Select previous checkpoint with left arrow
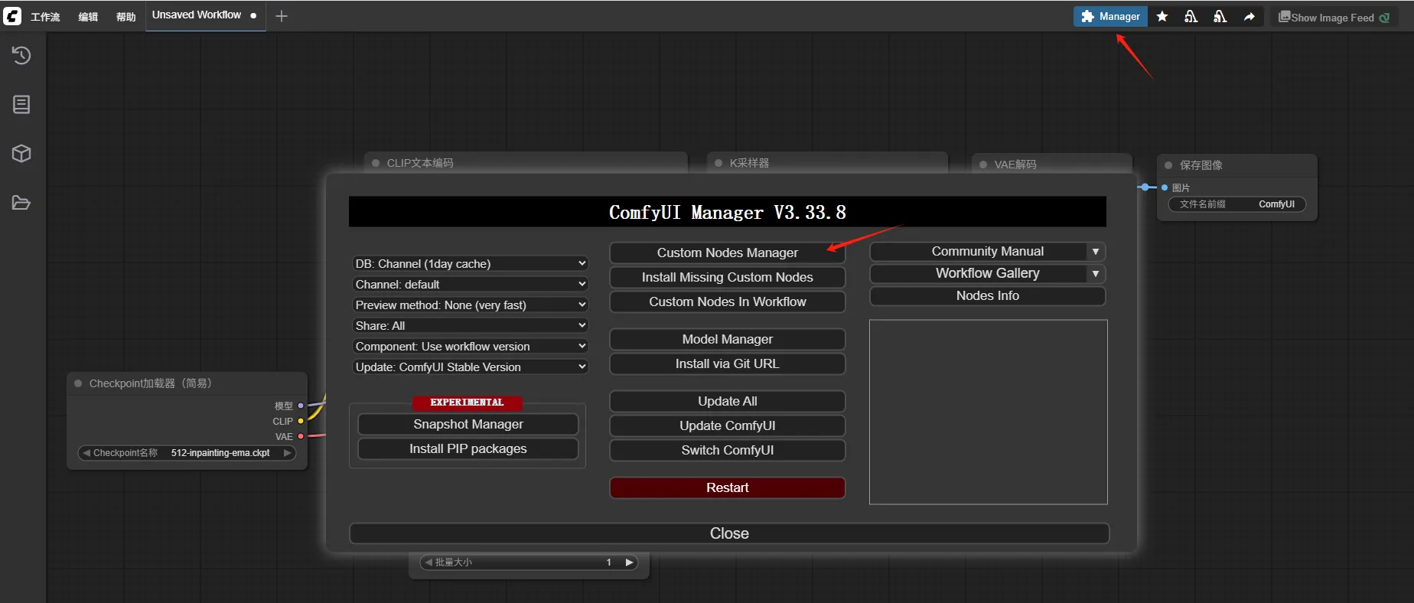This screenshot has height=603, width=1414. click(x=86, y=453)
